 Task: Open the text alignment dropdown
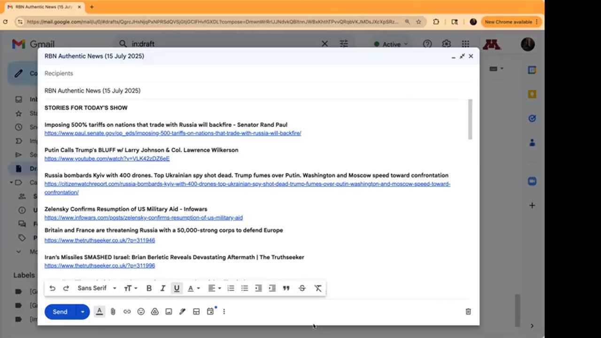[215, 288]
